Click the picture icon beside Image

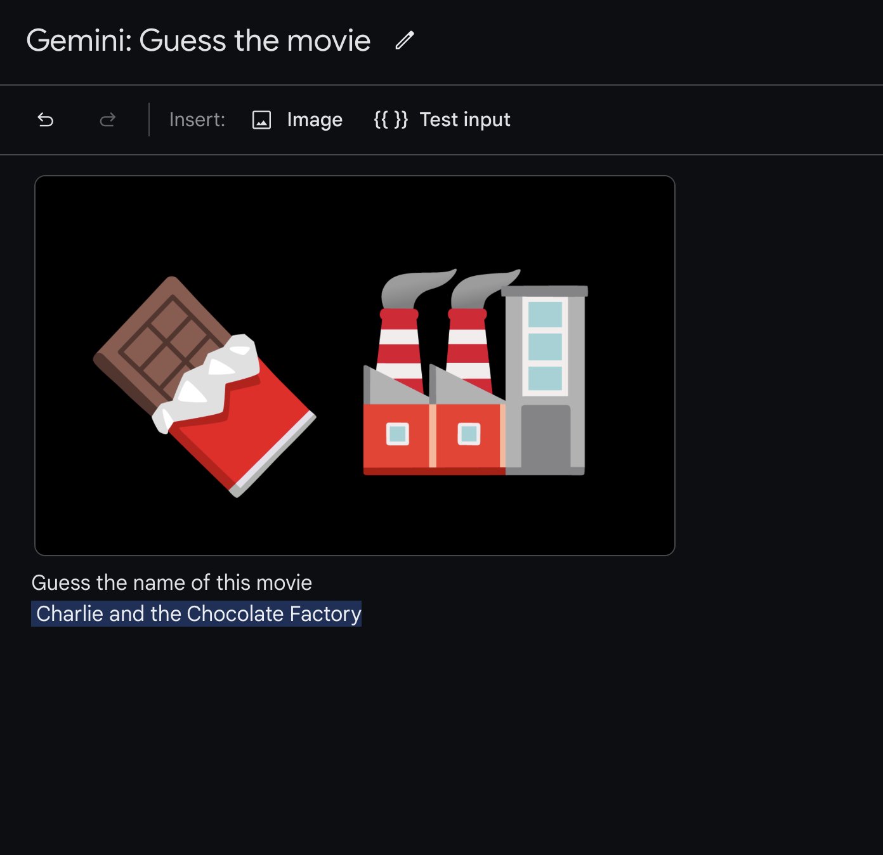[x=261, y=120]
